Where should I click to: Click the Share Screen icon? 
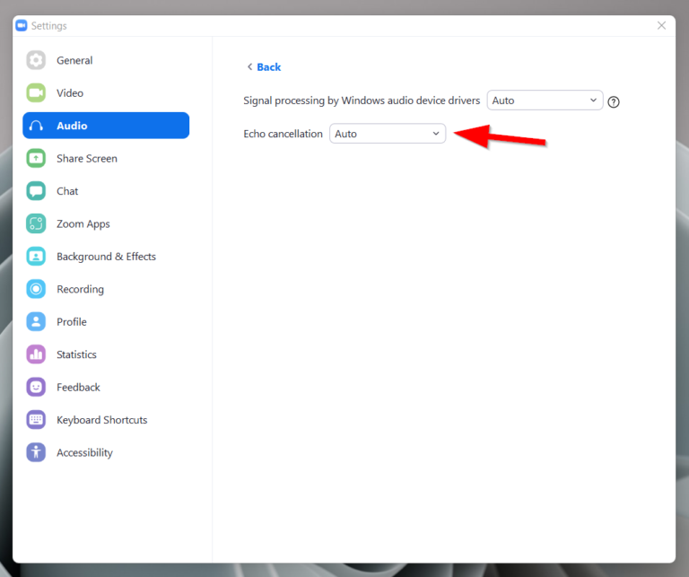(36, 158)
